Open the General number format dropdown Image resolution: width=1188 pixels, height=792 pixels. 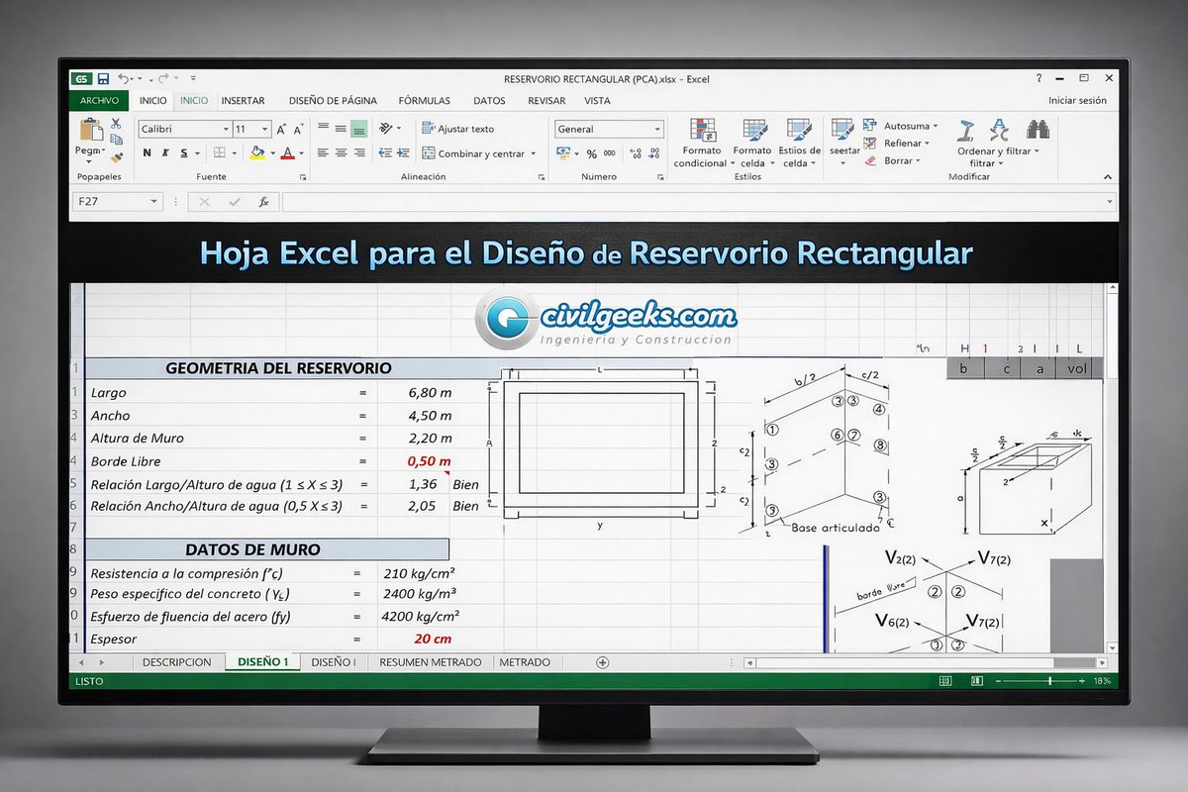tap(657, 129)
